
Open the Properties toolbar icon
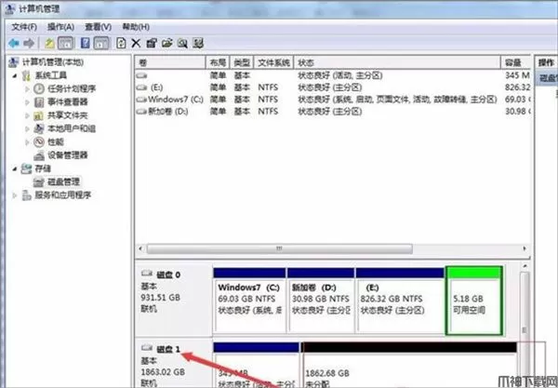[152, 44]
